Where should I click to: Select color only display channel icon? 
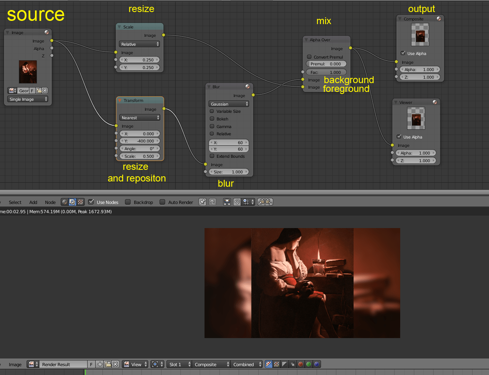[276, 364]
